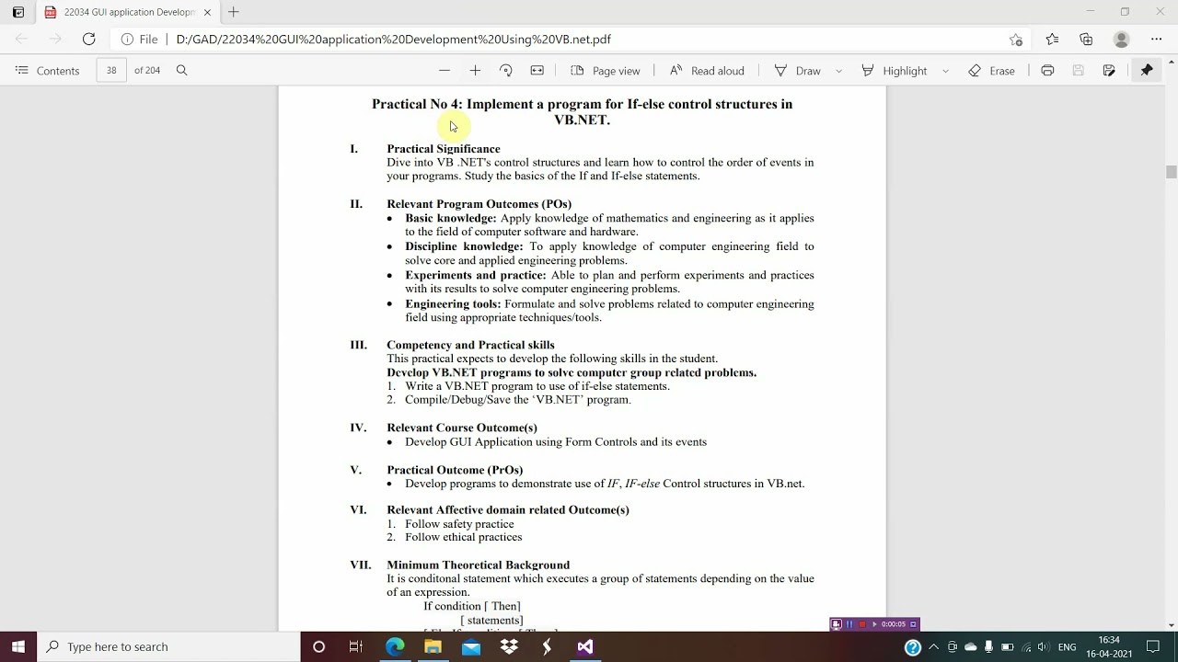This screenshot has height=662, width=1178.
Task: Activate the Highlight tool
Action: point(894,71)
